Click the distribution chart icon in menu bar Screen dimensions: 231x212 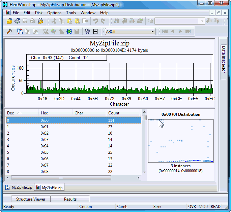point(8,13)
